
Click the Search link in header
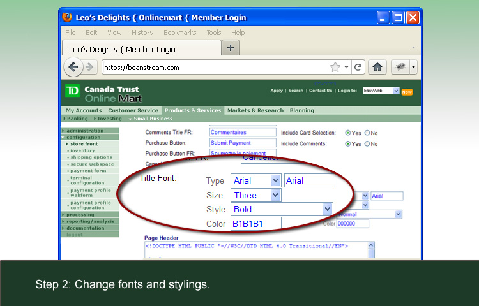296,91
